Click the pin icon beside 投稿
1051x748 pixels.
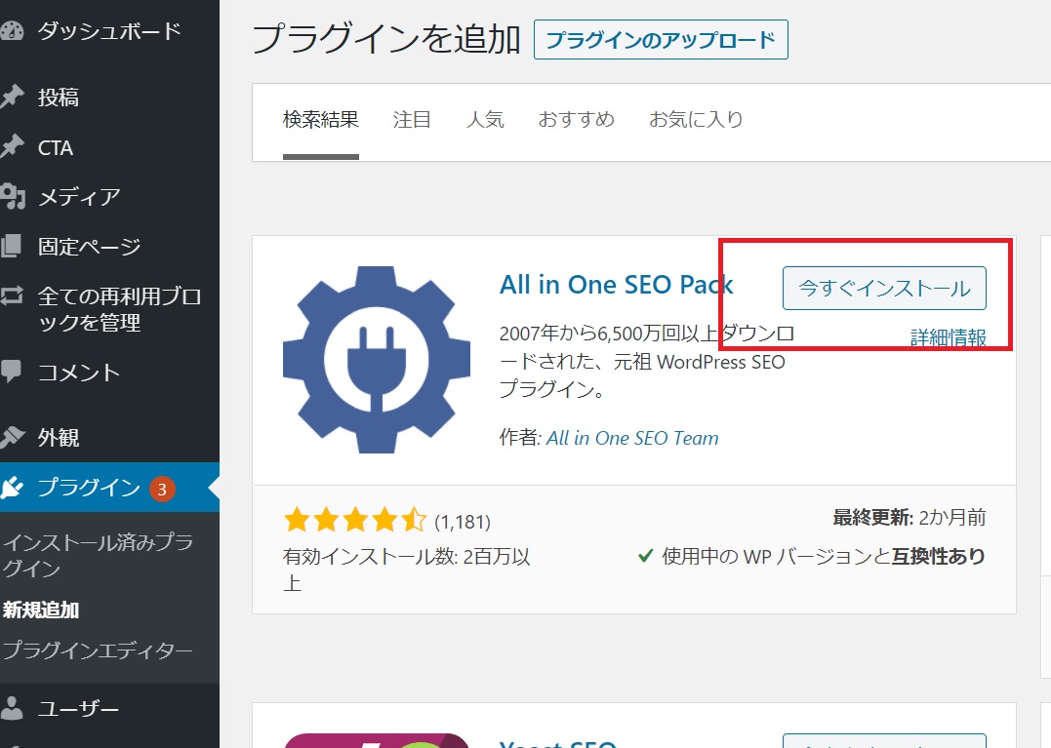coord(11,98)
